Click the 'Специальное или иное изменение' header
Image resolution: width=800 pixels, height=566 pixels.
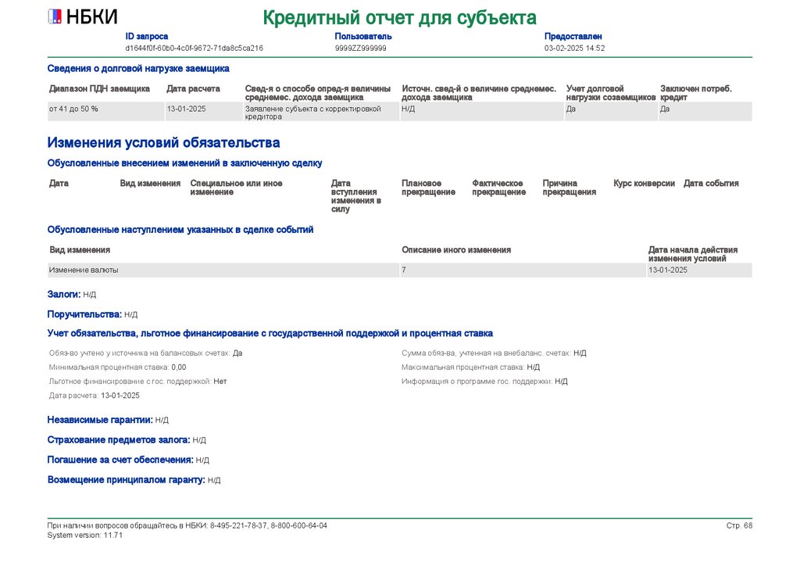point(236,188)
